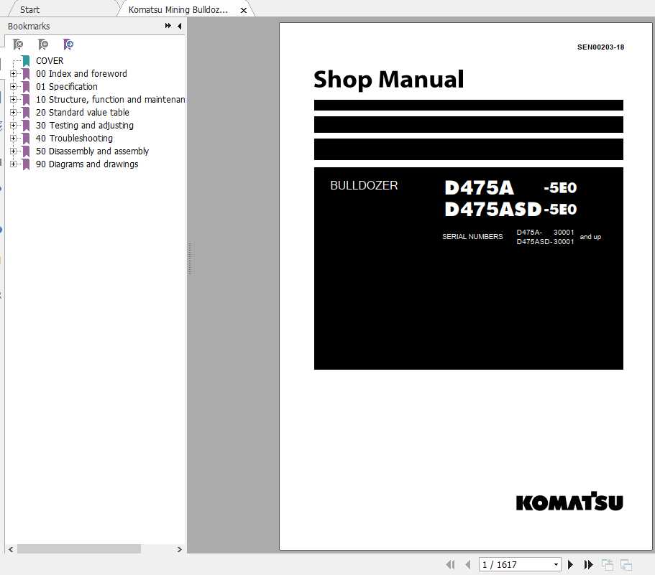Click the add new bookmark icon

click(43, 44)
